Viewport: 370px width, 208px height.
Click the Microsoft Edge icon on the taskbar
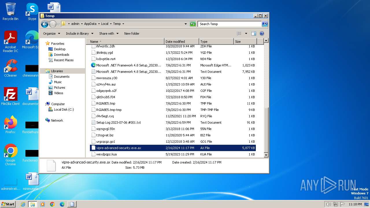coord(62,204)
